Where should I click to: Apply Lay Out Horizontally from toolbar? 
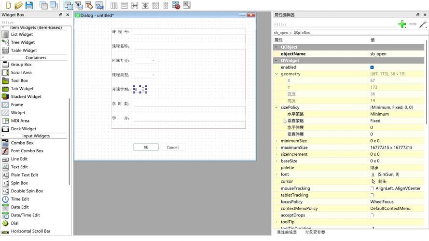pyautogui.click(x=114, y=5)
